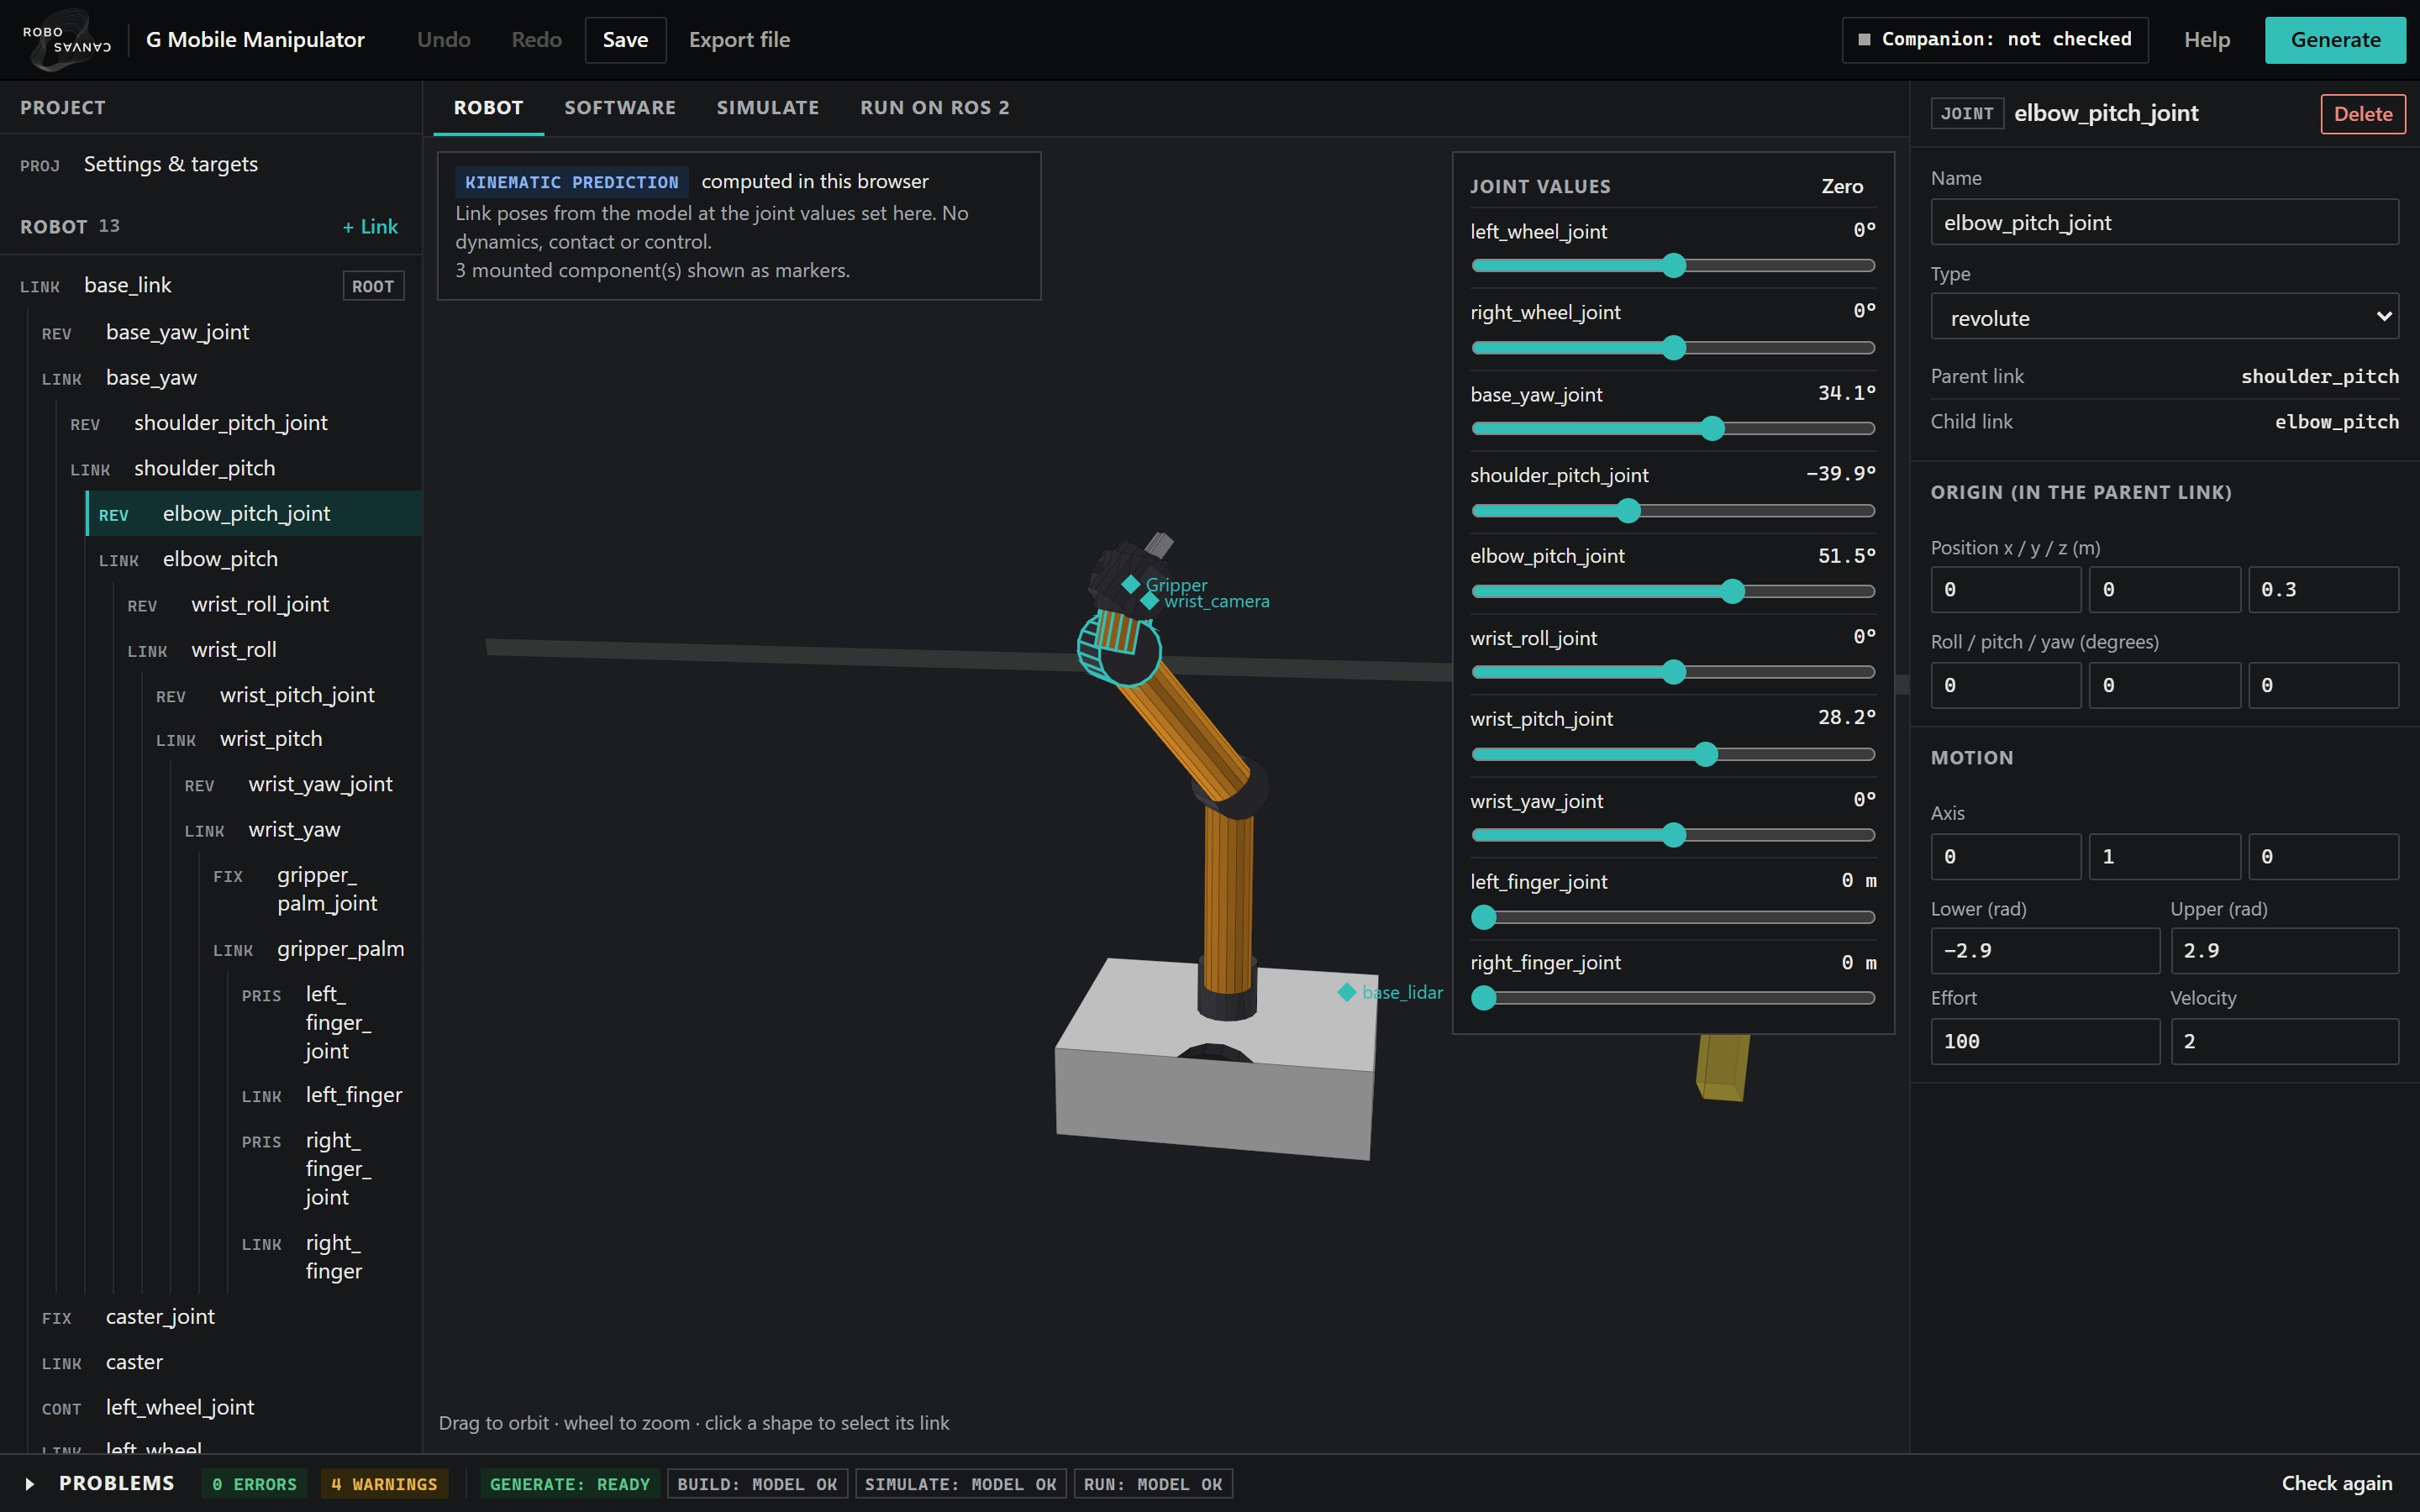The width and height of the screenshot is (2420, 1512).
Task: Switch to the SIMULATE tab
Action: coord(768,108)
